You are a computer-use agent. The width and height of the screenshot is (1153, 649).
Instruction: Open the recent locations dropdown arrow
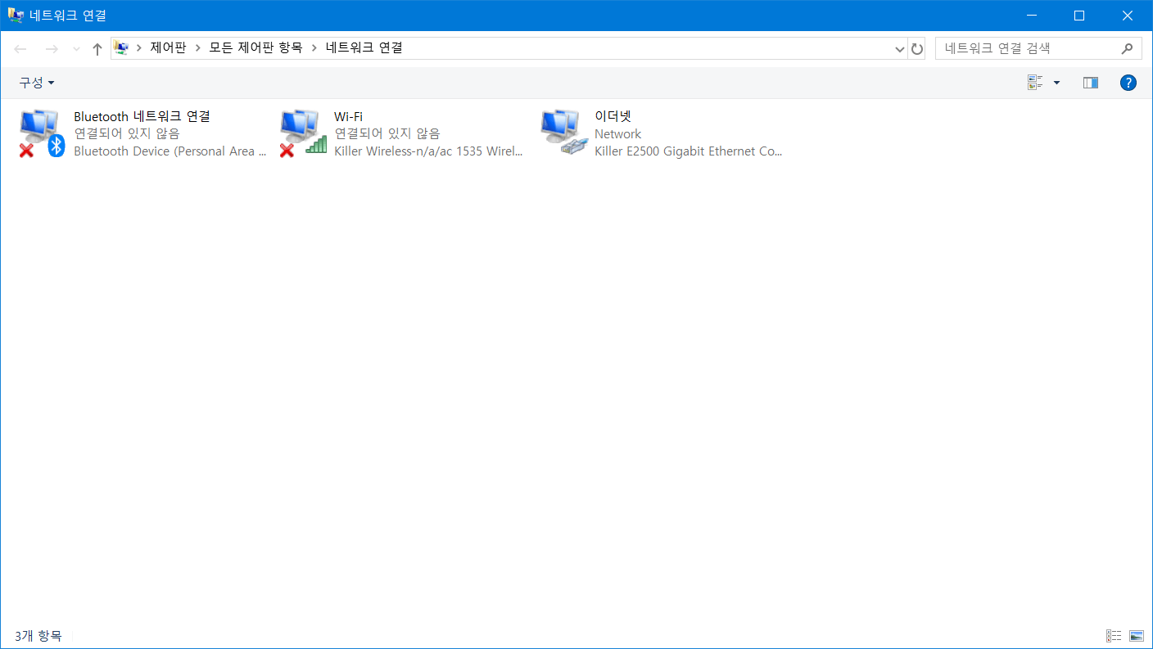76,49
